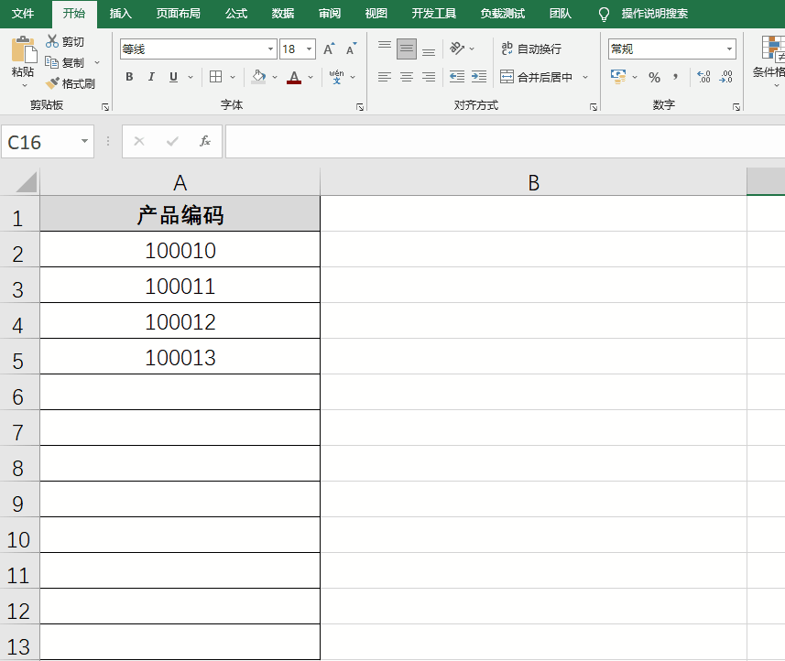Decrease decimal places
Image resolution: width=785 pixels, height=661 pixels.
[726, 77]
